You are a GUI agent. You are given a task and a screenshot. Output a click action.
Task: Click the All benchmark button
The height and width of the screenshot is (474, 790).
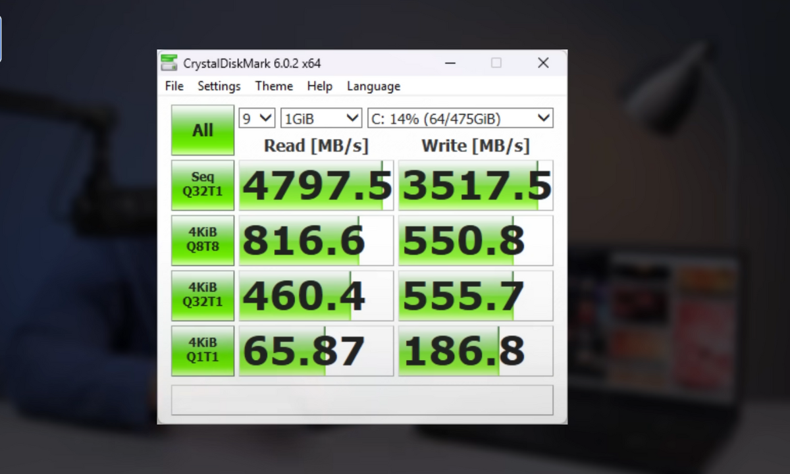(203, 130)
